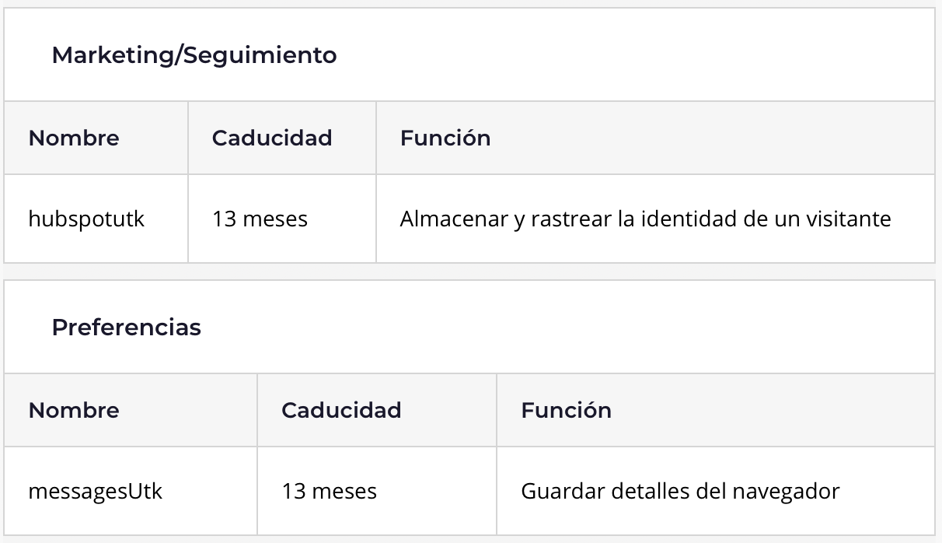The width and height of the screenshot is (942, 543).
Task: Select the hubspotutk cookie name cell
Action: pyautogui.click(x=86, y=219)
